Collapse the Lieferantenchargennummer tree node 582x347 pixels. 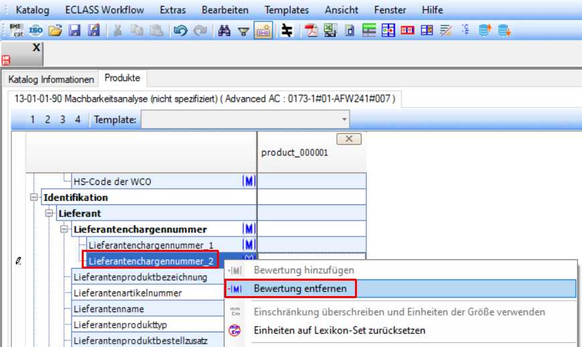click(x=64, y=229)
